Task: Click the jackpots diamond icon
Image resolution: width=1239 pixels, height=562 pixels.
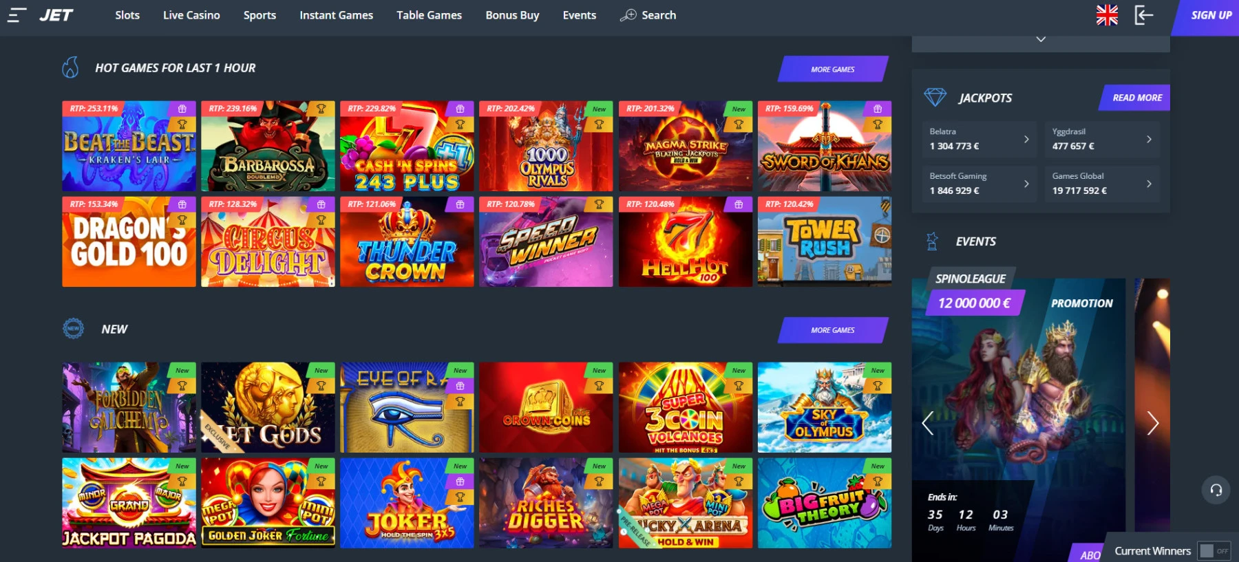Action: coord(935,97)
